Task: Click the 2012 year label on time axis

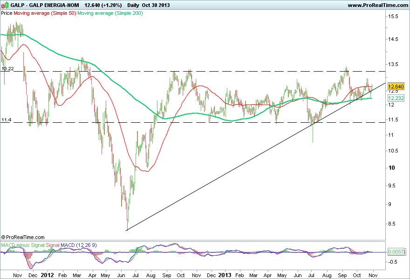Action: tap(48, 275)
